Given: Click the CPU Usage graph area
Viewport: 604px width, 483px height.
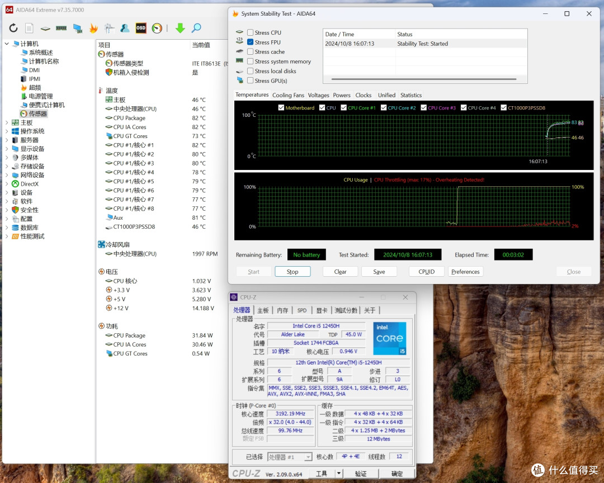Looking at the screenshot, I should click(414, 207).
